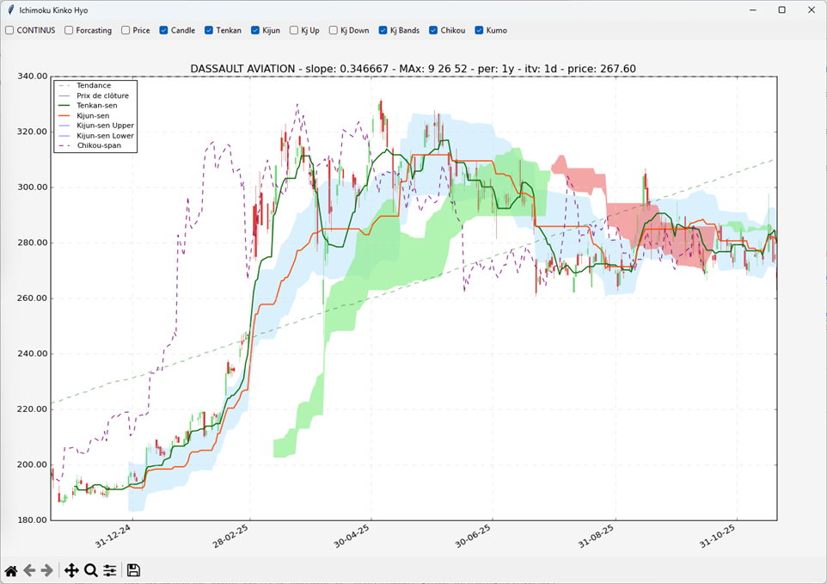This screenshot has height=584, width=827.
Task: Click the Back arrow to previous view
Action: click(x=29, y=570)
